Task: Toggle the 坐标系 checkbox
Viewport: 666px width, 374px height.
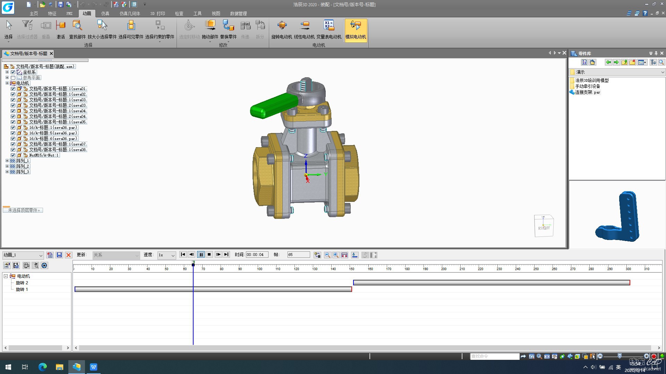Action: [x=13, y=72]
